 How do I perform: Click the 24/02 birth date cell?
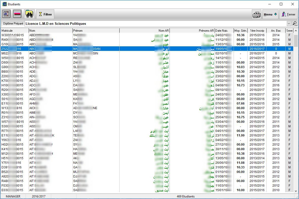(224, 35)
